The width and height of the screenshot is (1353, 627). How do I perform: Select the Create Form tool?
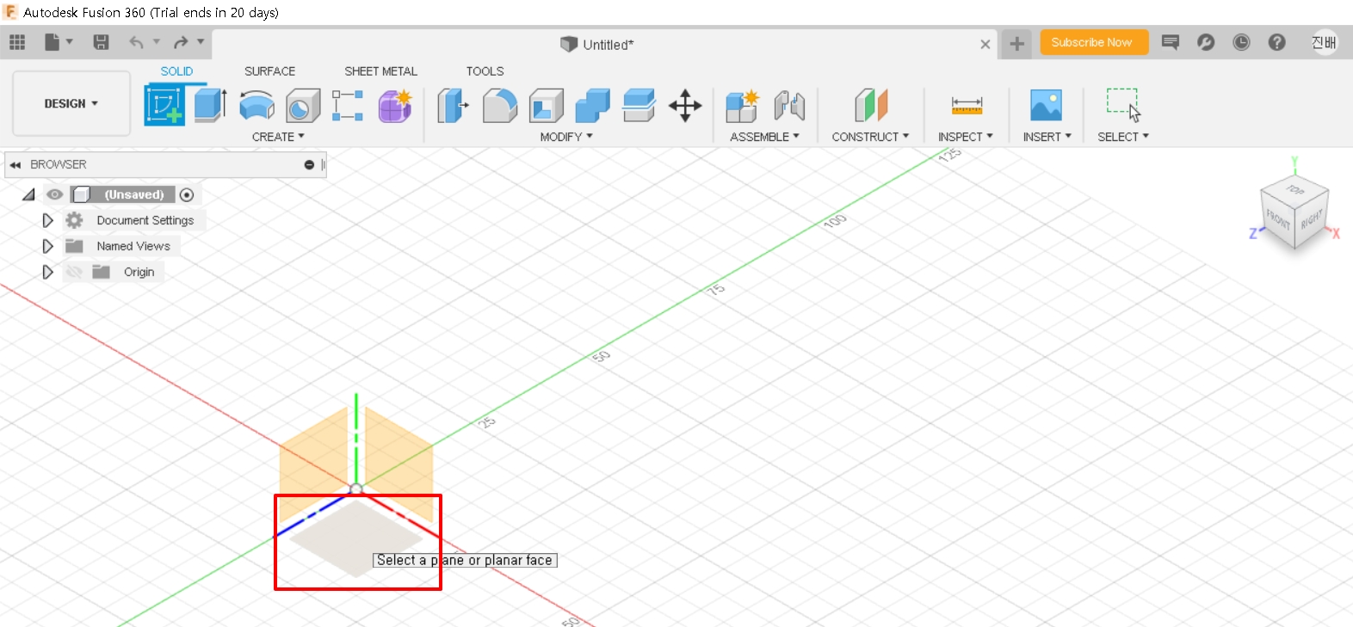(395, 106)
